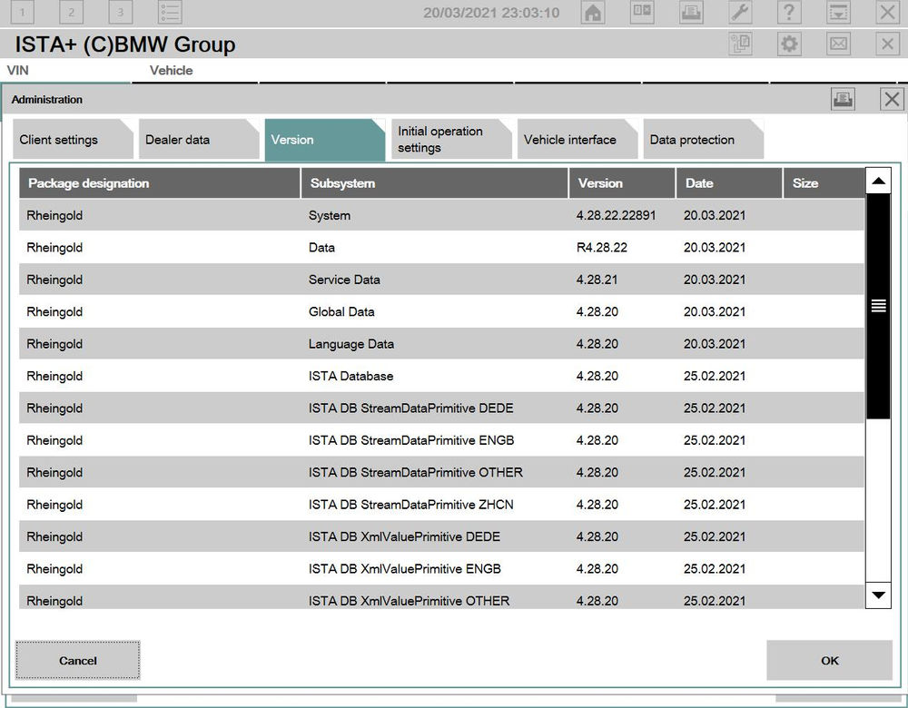This screenshot has width=908, height=708.
Task: Go to the Vehicle interface tab
Action: pos(573,140)
